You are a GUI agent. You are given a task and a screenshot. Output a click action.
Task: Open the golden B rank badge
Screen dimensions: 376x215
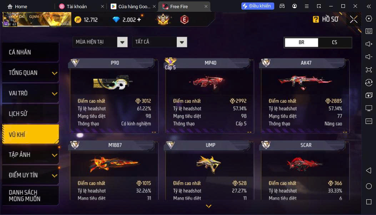point(163,19)
